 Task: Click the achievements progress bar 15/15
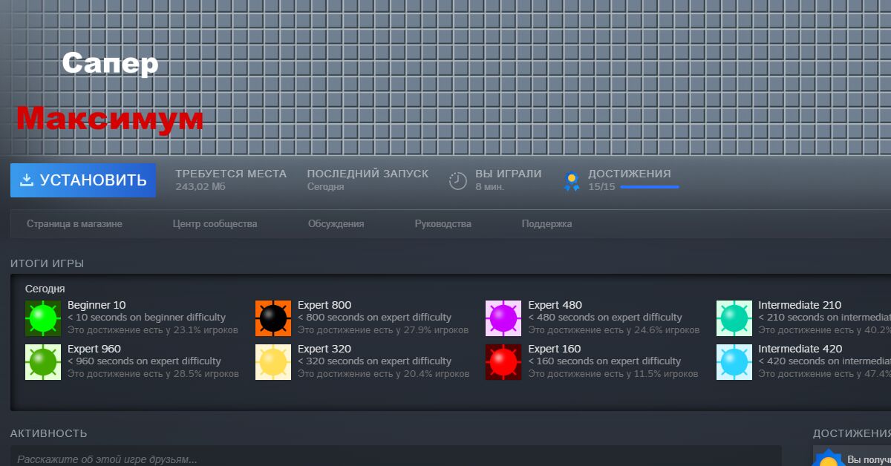[650, 187]
